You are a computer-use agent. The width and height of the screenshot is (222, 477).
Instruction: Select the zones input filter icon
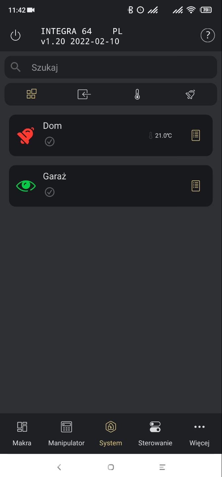click(84, 94)
